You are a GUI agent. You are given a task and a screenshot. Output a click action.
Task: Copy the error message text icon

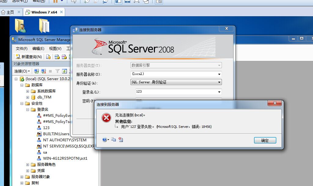click(114, 139)
